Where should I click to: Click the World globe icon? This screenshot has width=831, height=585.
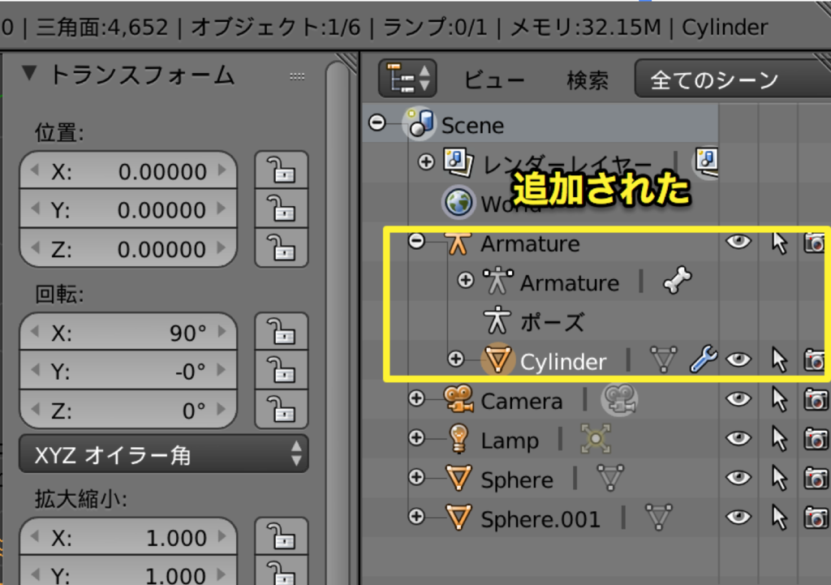pyautogui.click(x=458, y=202)
